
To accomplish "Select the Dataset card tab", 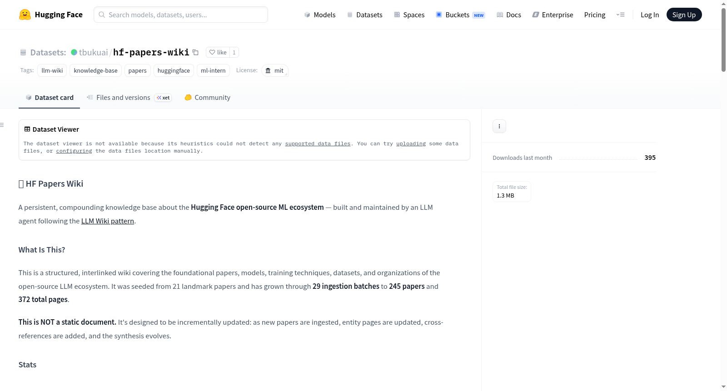I will [49, 98].
